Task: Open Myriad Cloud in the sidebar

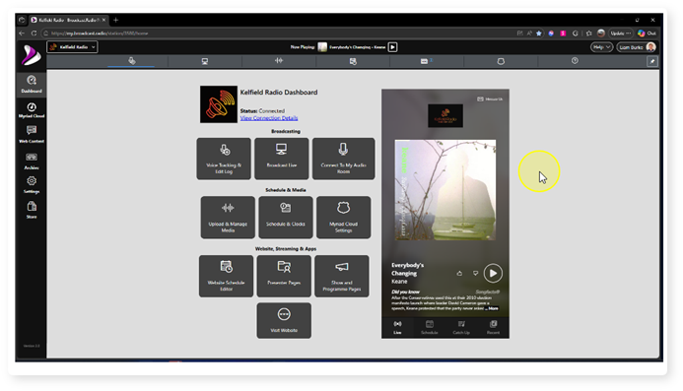Action: click(32, 110)
